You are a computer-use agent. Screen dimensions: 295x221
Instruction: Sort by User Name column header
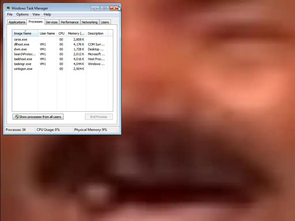(x=48, y=33)
